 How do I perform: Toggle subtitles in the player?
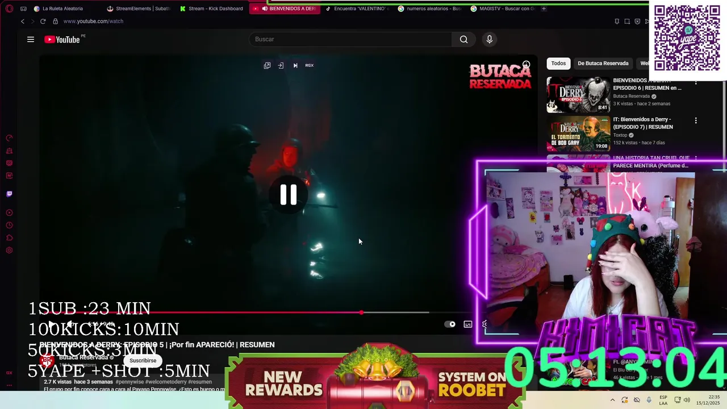coord(468,324)
